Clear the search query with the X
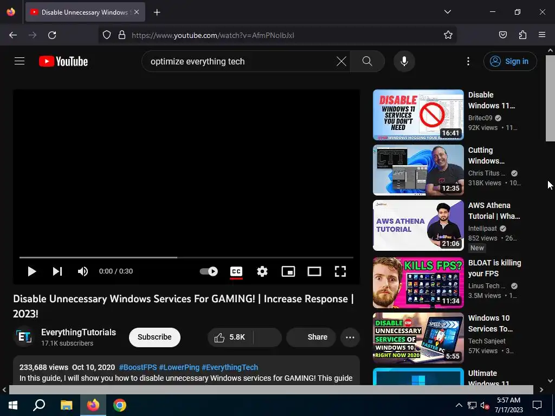 [341, 61]
